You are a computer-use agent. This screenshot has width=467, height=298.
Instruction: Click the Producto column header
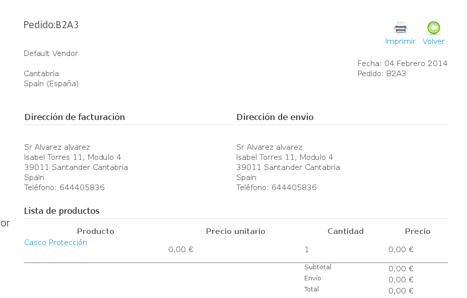(96, 231)
